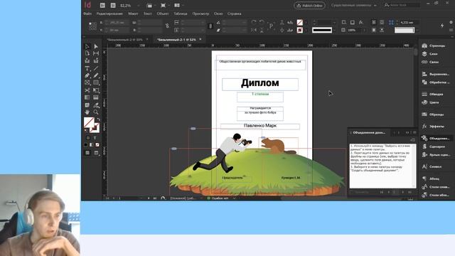Click the Adobe Stock search field
Image resolution: width=455 pixels, height=256 pixels.
pyautogui.click(x=402, y=5)
